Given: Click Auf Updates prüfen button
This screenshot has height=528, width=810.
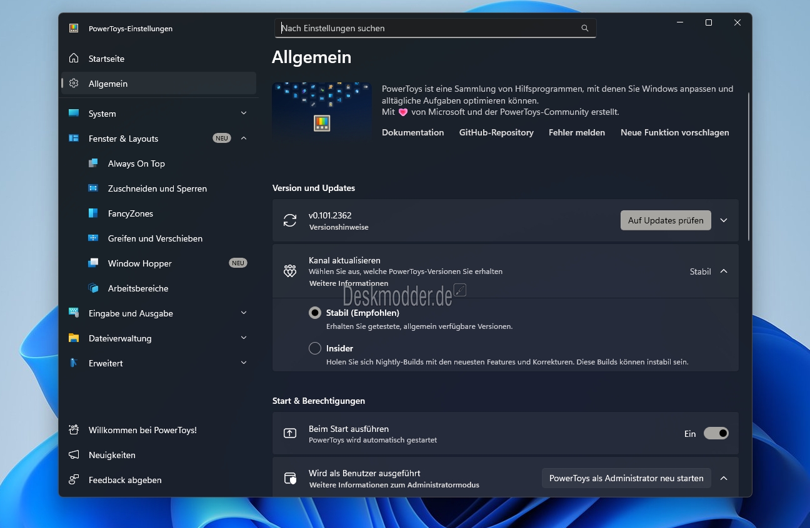Looking at the screenshot, I should point(666,220).
